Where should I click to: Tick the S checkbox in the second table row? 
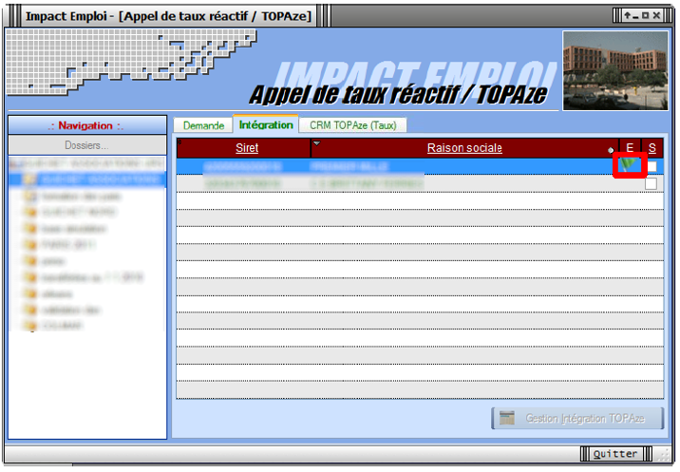coord(651,183)
